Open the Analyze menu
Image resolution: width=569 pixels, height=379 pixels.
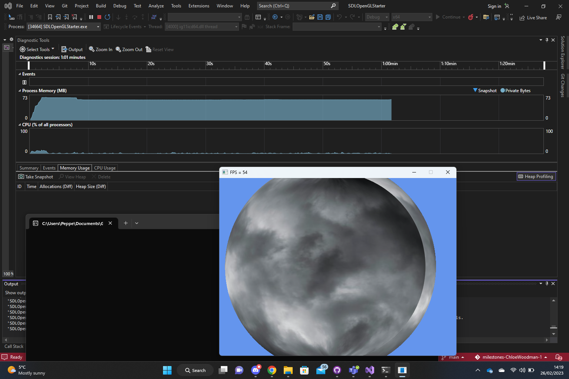coord(156,6)
